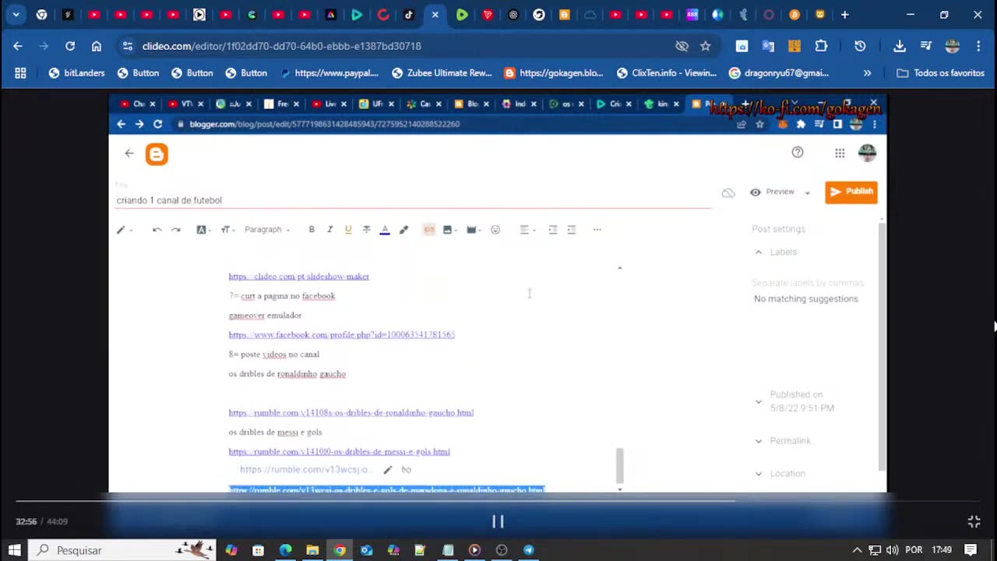
Task: Open Chrome extensions puzzle icon
Action: click(821, 46)
